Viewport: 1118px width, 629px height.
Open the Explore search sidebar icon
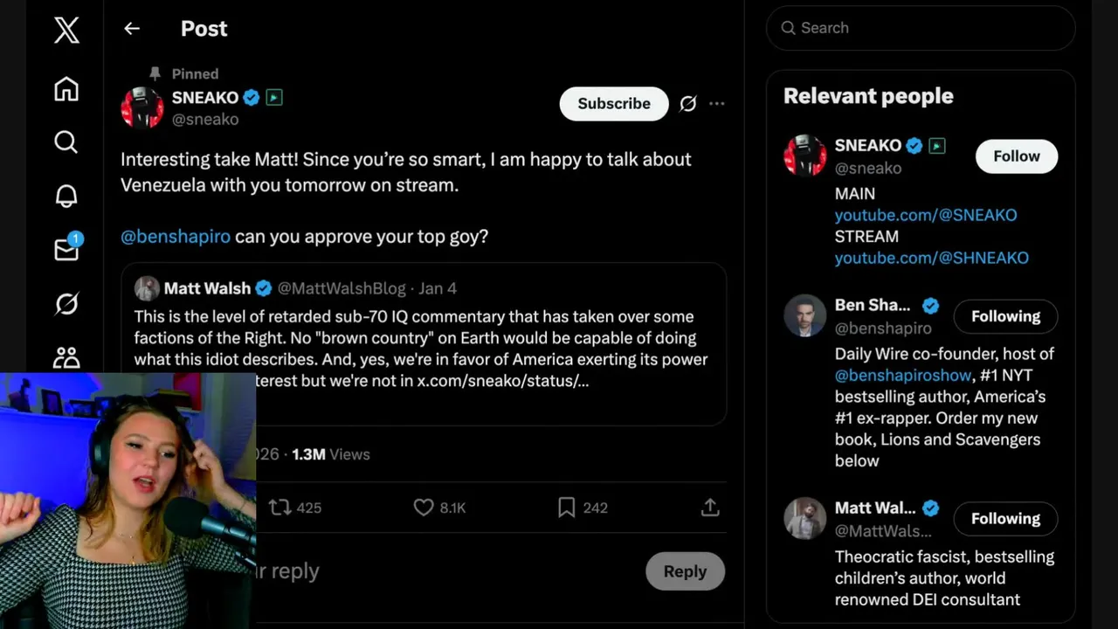[66, 142]
